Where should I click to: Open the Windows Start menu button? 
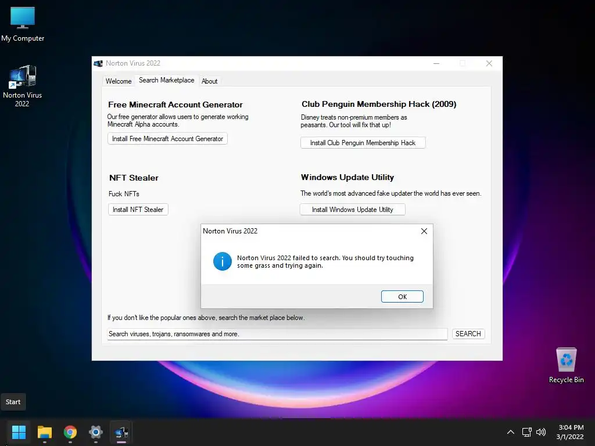click(19, 432)
